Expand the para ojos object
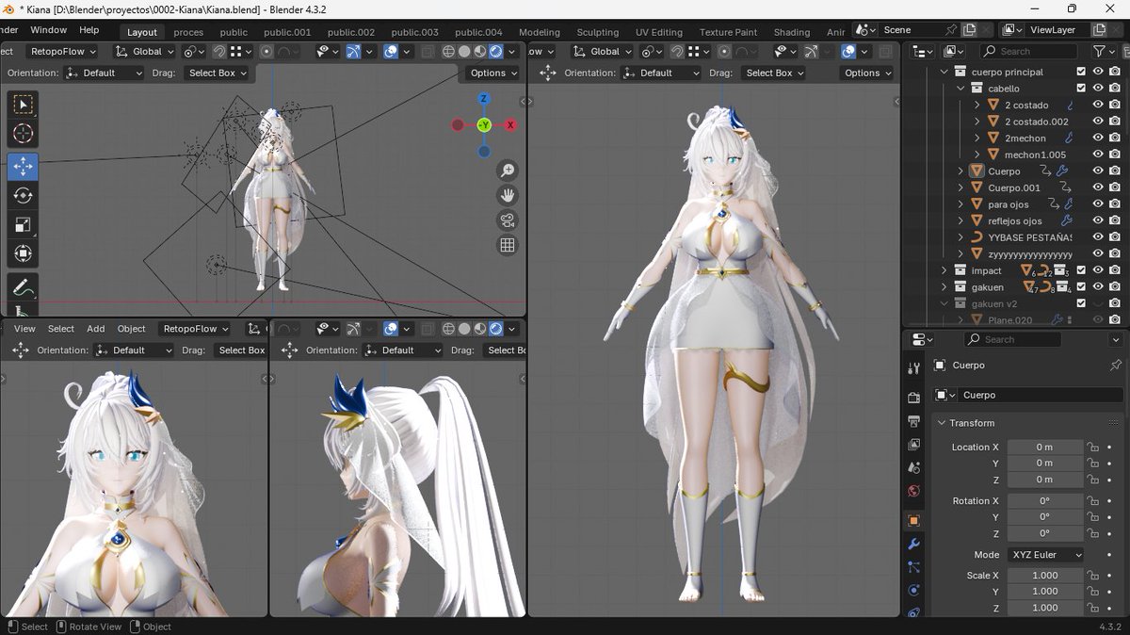 point(960,204)
